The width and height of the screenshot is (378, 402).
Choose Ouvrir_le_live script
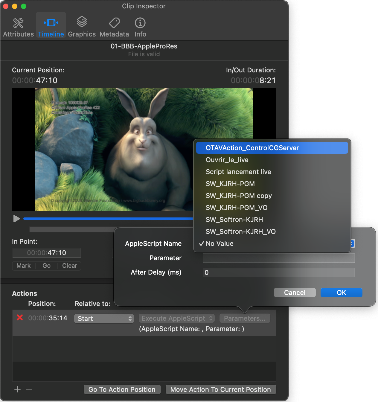point(272,160)
